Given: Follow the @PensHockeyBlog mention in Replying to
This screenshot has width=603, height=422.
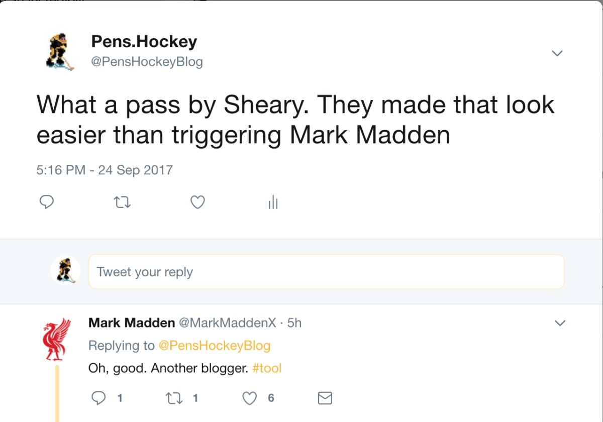Looking at the screenshot, I should 215,346.
